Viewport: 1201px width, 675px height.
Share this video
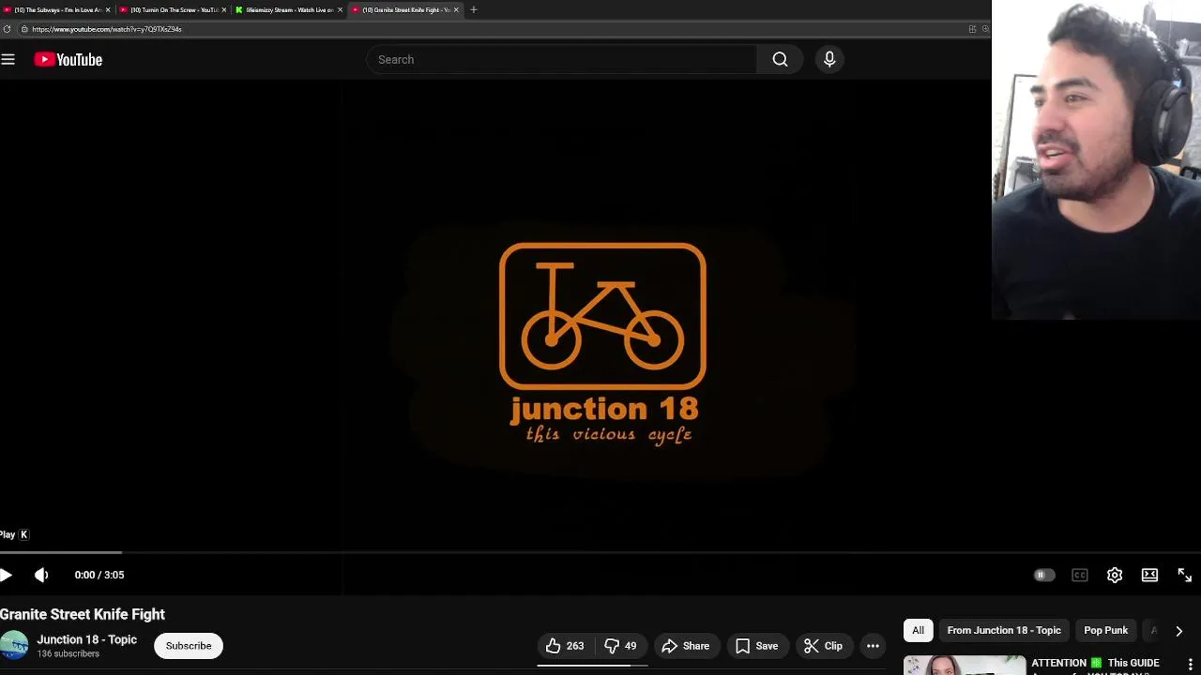coord(686,646)
